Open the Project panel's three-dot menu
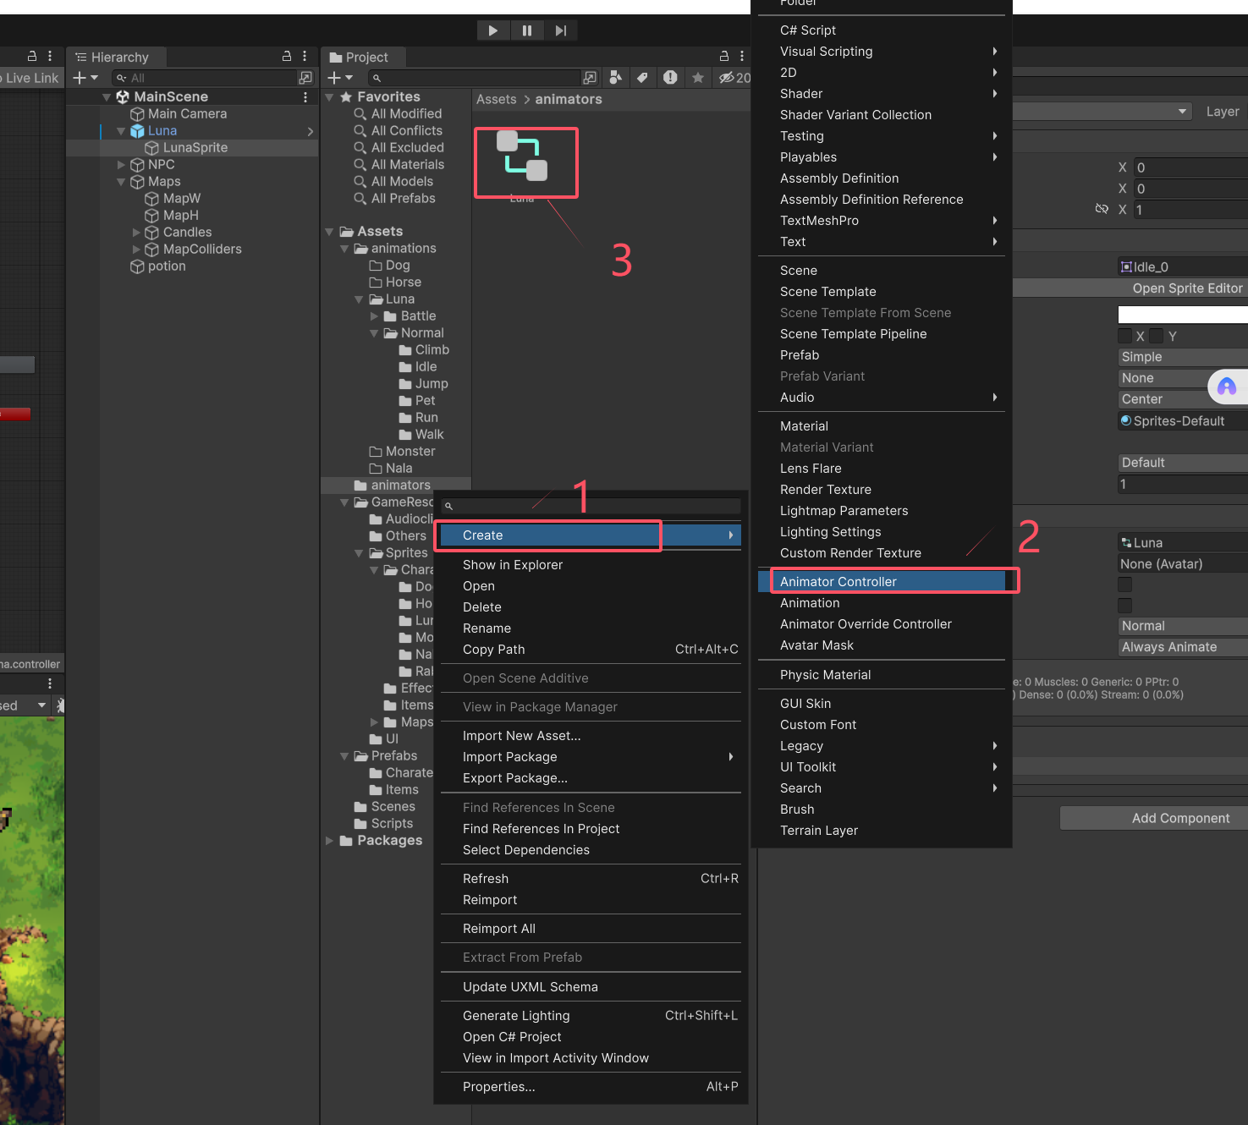The width and height of the screenshot is (1248, 1125). (x=742, y=56)
